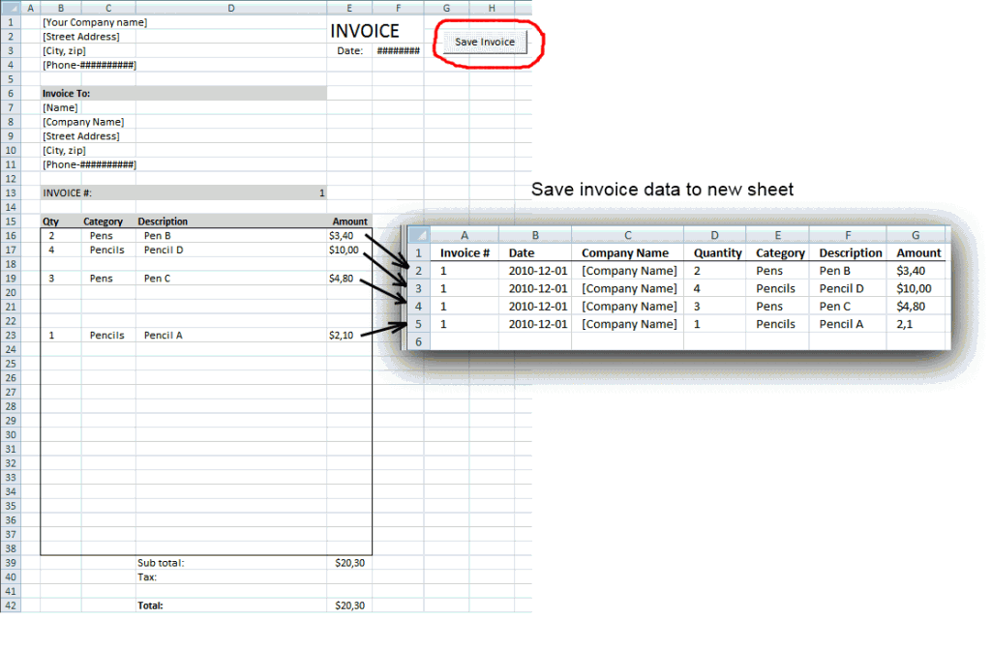Click Amount header in data sheet
Viewport: 991px width, 649px height.
pos(918,253)
